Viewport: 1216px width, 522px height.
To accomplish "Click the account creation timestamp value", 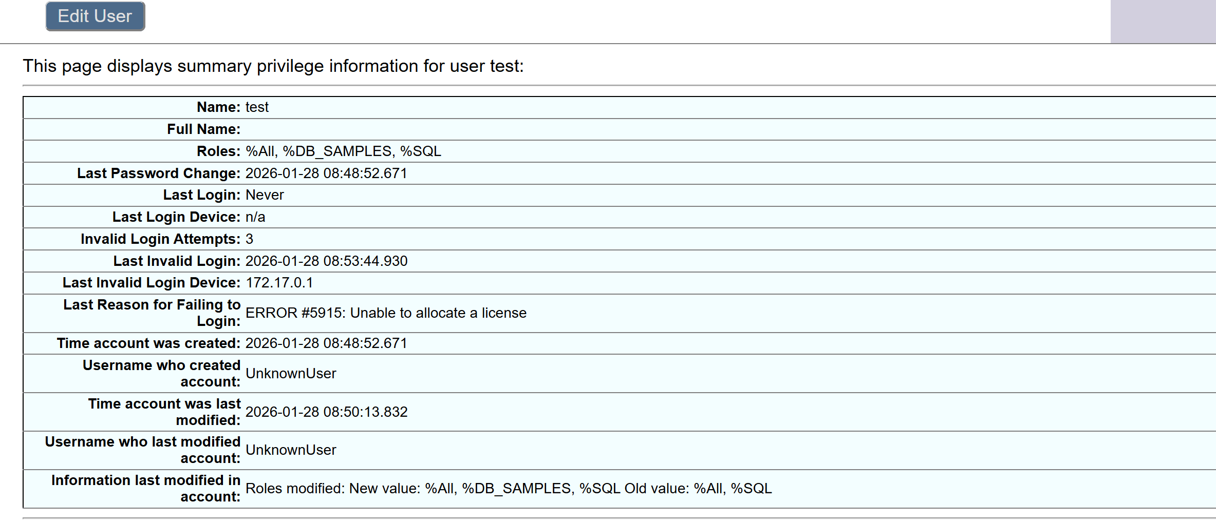I will point(326,343).
